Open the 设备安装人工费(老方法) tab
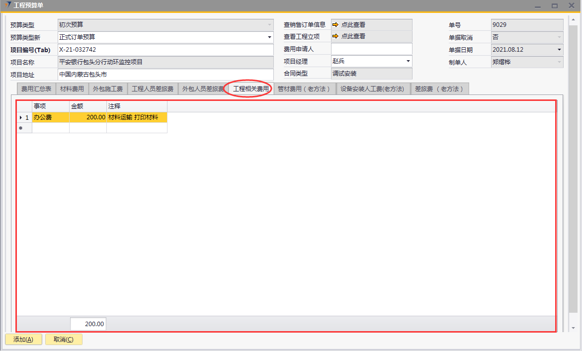582x351 pixels. point(372,89)
